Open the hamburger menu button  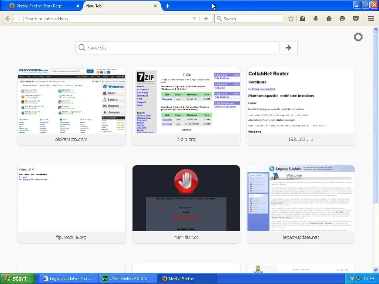pyautogui.click(x=371, y=18)
